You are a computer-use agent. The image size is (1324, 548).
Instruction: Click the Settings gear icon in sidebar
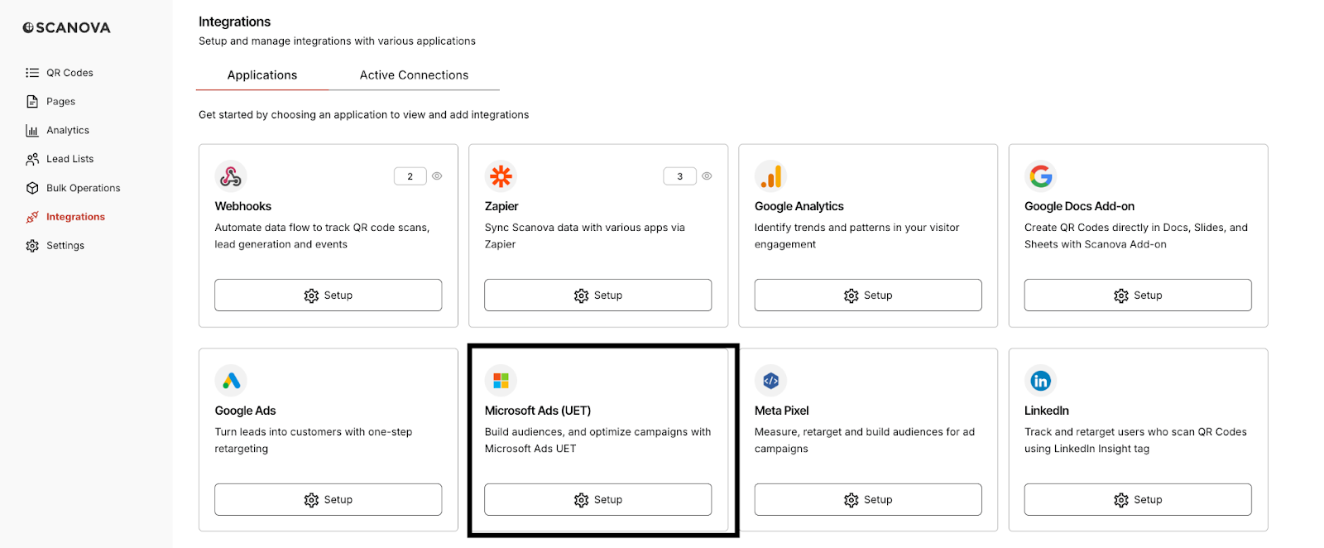[32, 246]
